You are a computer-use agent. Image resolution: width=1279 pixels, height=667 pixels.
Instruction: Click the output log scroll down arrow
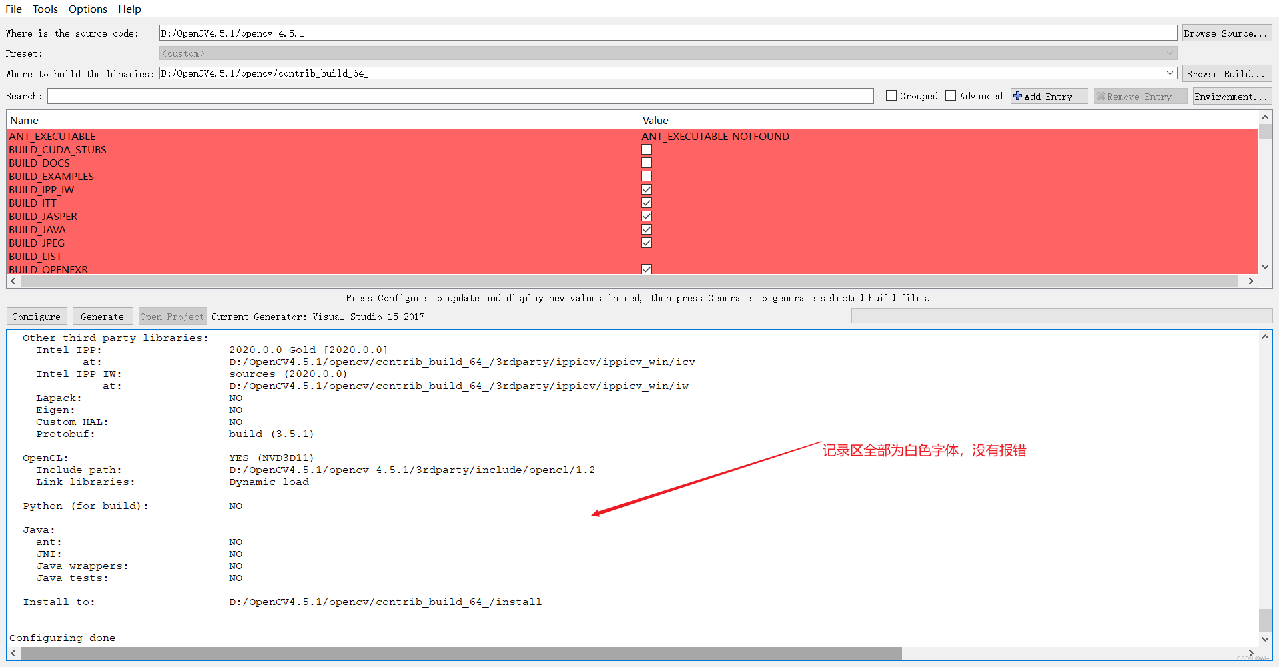coord(1265,640)
